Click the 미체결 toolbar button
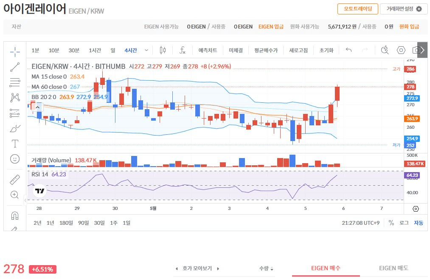The width and height of the screenshot is (430, 280). (x=236, y=50)
